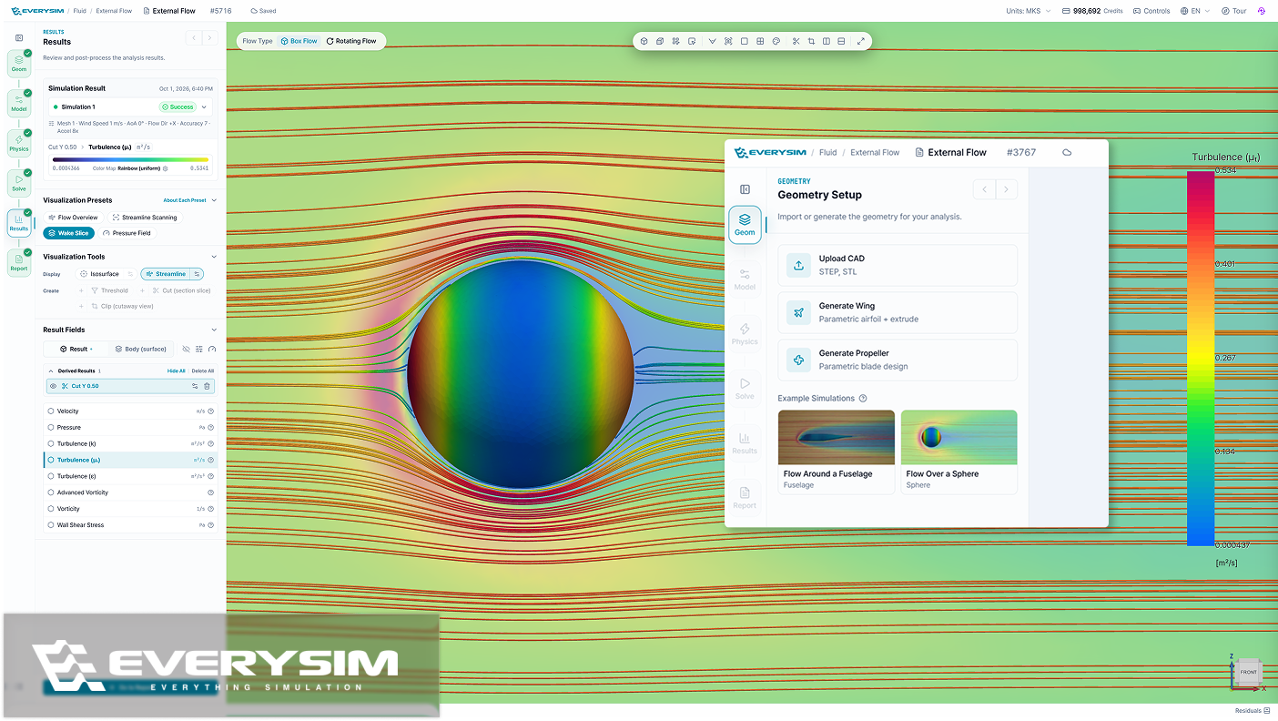Open settings for the Cut Y 0.50 result
The image size is (1278, 721).
[195, 386]
